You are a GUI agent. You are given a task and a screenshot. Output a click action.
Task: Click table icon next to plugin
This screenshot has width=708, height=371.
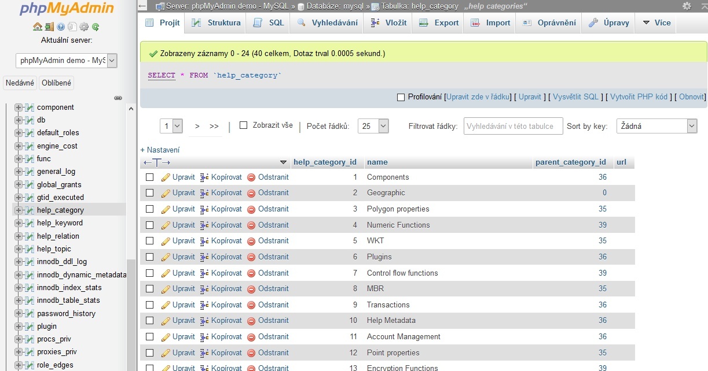(x=30, y=327)
